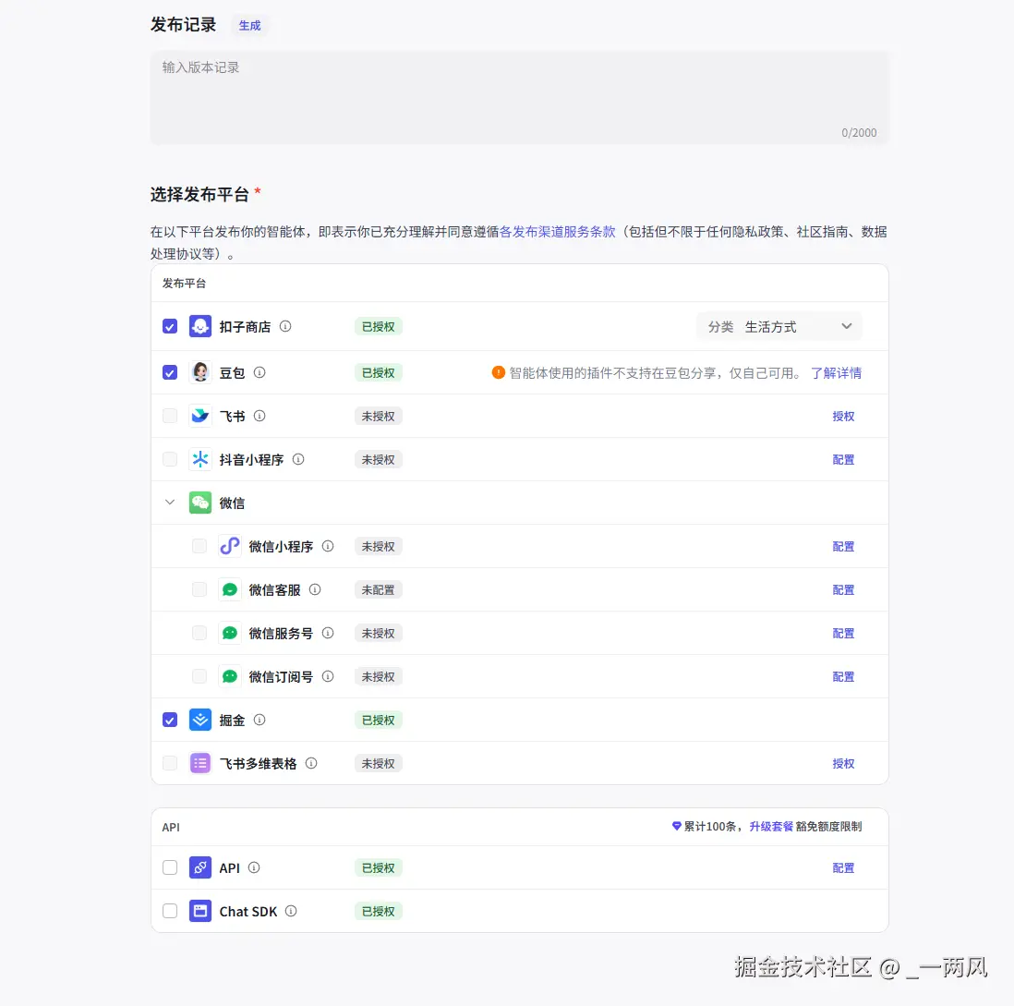The width and height of the screenshot is (1014, 1006).
Task: Click 授权 for 飞书多维表格
Action: pyautogui.click(x=842, y=763)
